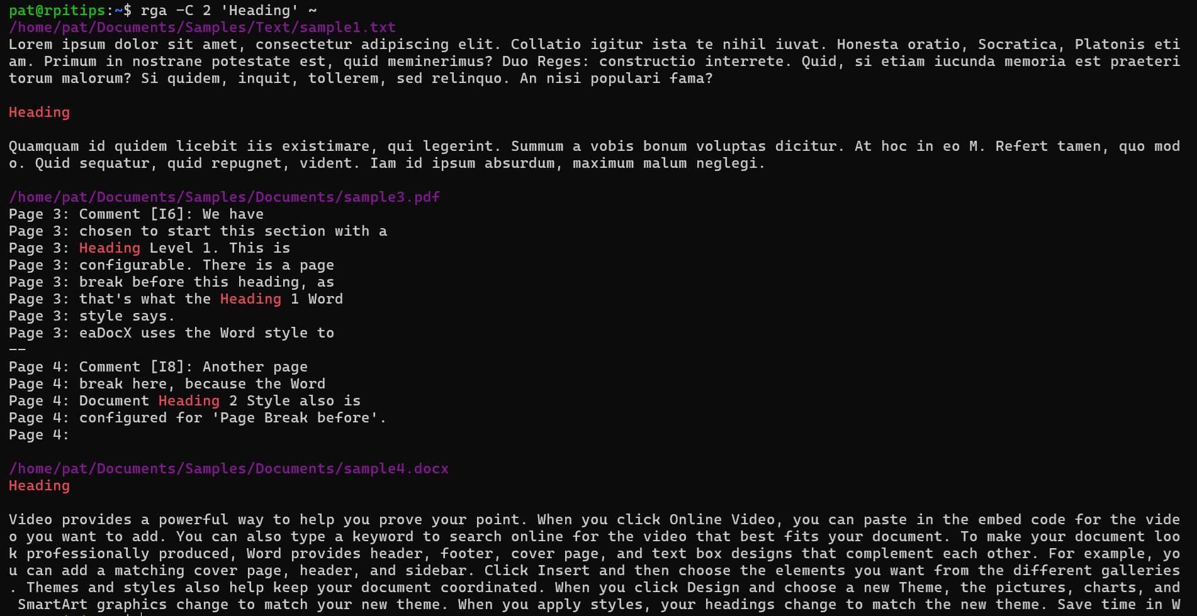
Task: Select red Heading match below Lorem ipsum paragraph
Action: [x=39, y=113]
